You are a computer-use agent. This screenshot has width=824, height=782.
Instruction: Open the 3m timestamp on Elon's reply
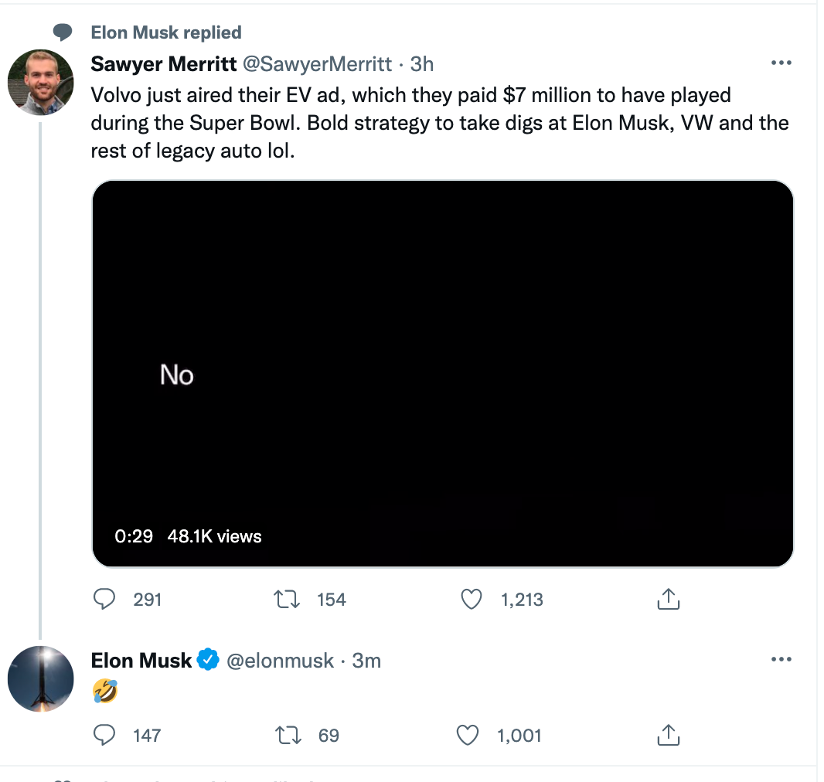click(366, 661)
